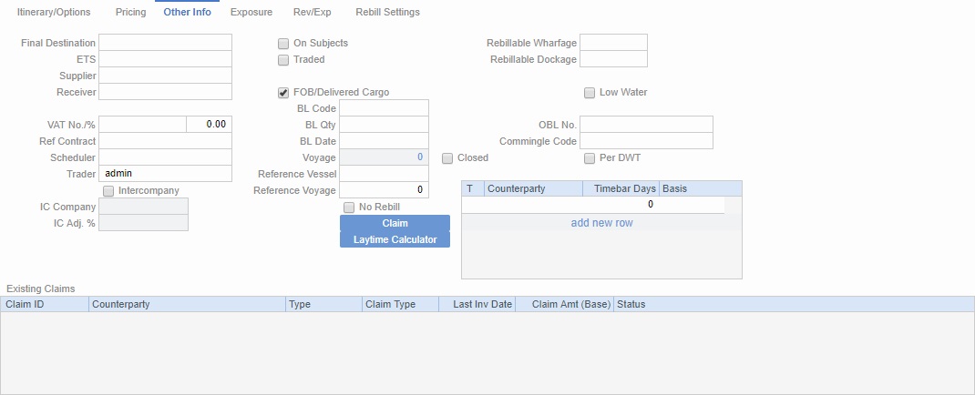
Task: Tick the Traded checkbox
Action: (x=283, y=60)
